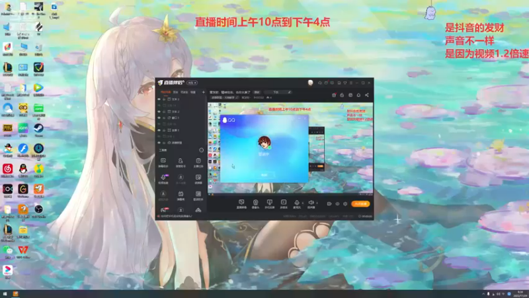The height and width of the screenshot is (298, 529).
Task: Select the 全屏1 layer row
Action: coord(181,130)
